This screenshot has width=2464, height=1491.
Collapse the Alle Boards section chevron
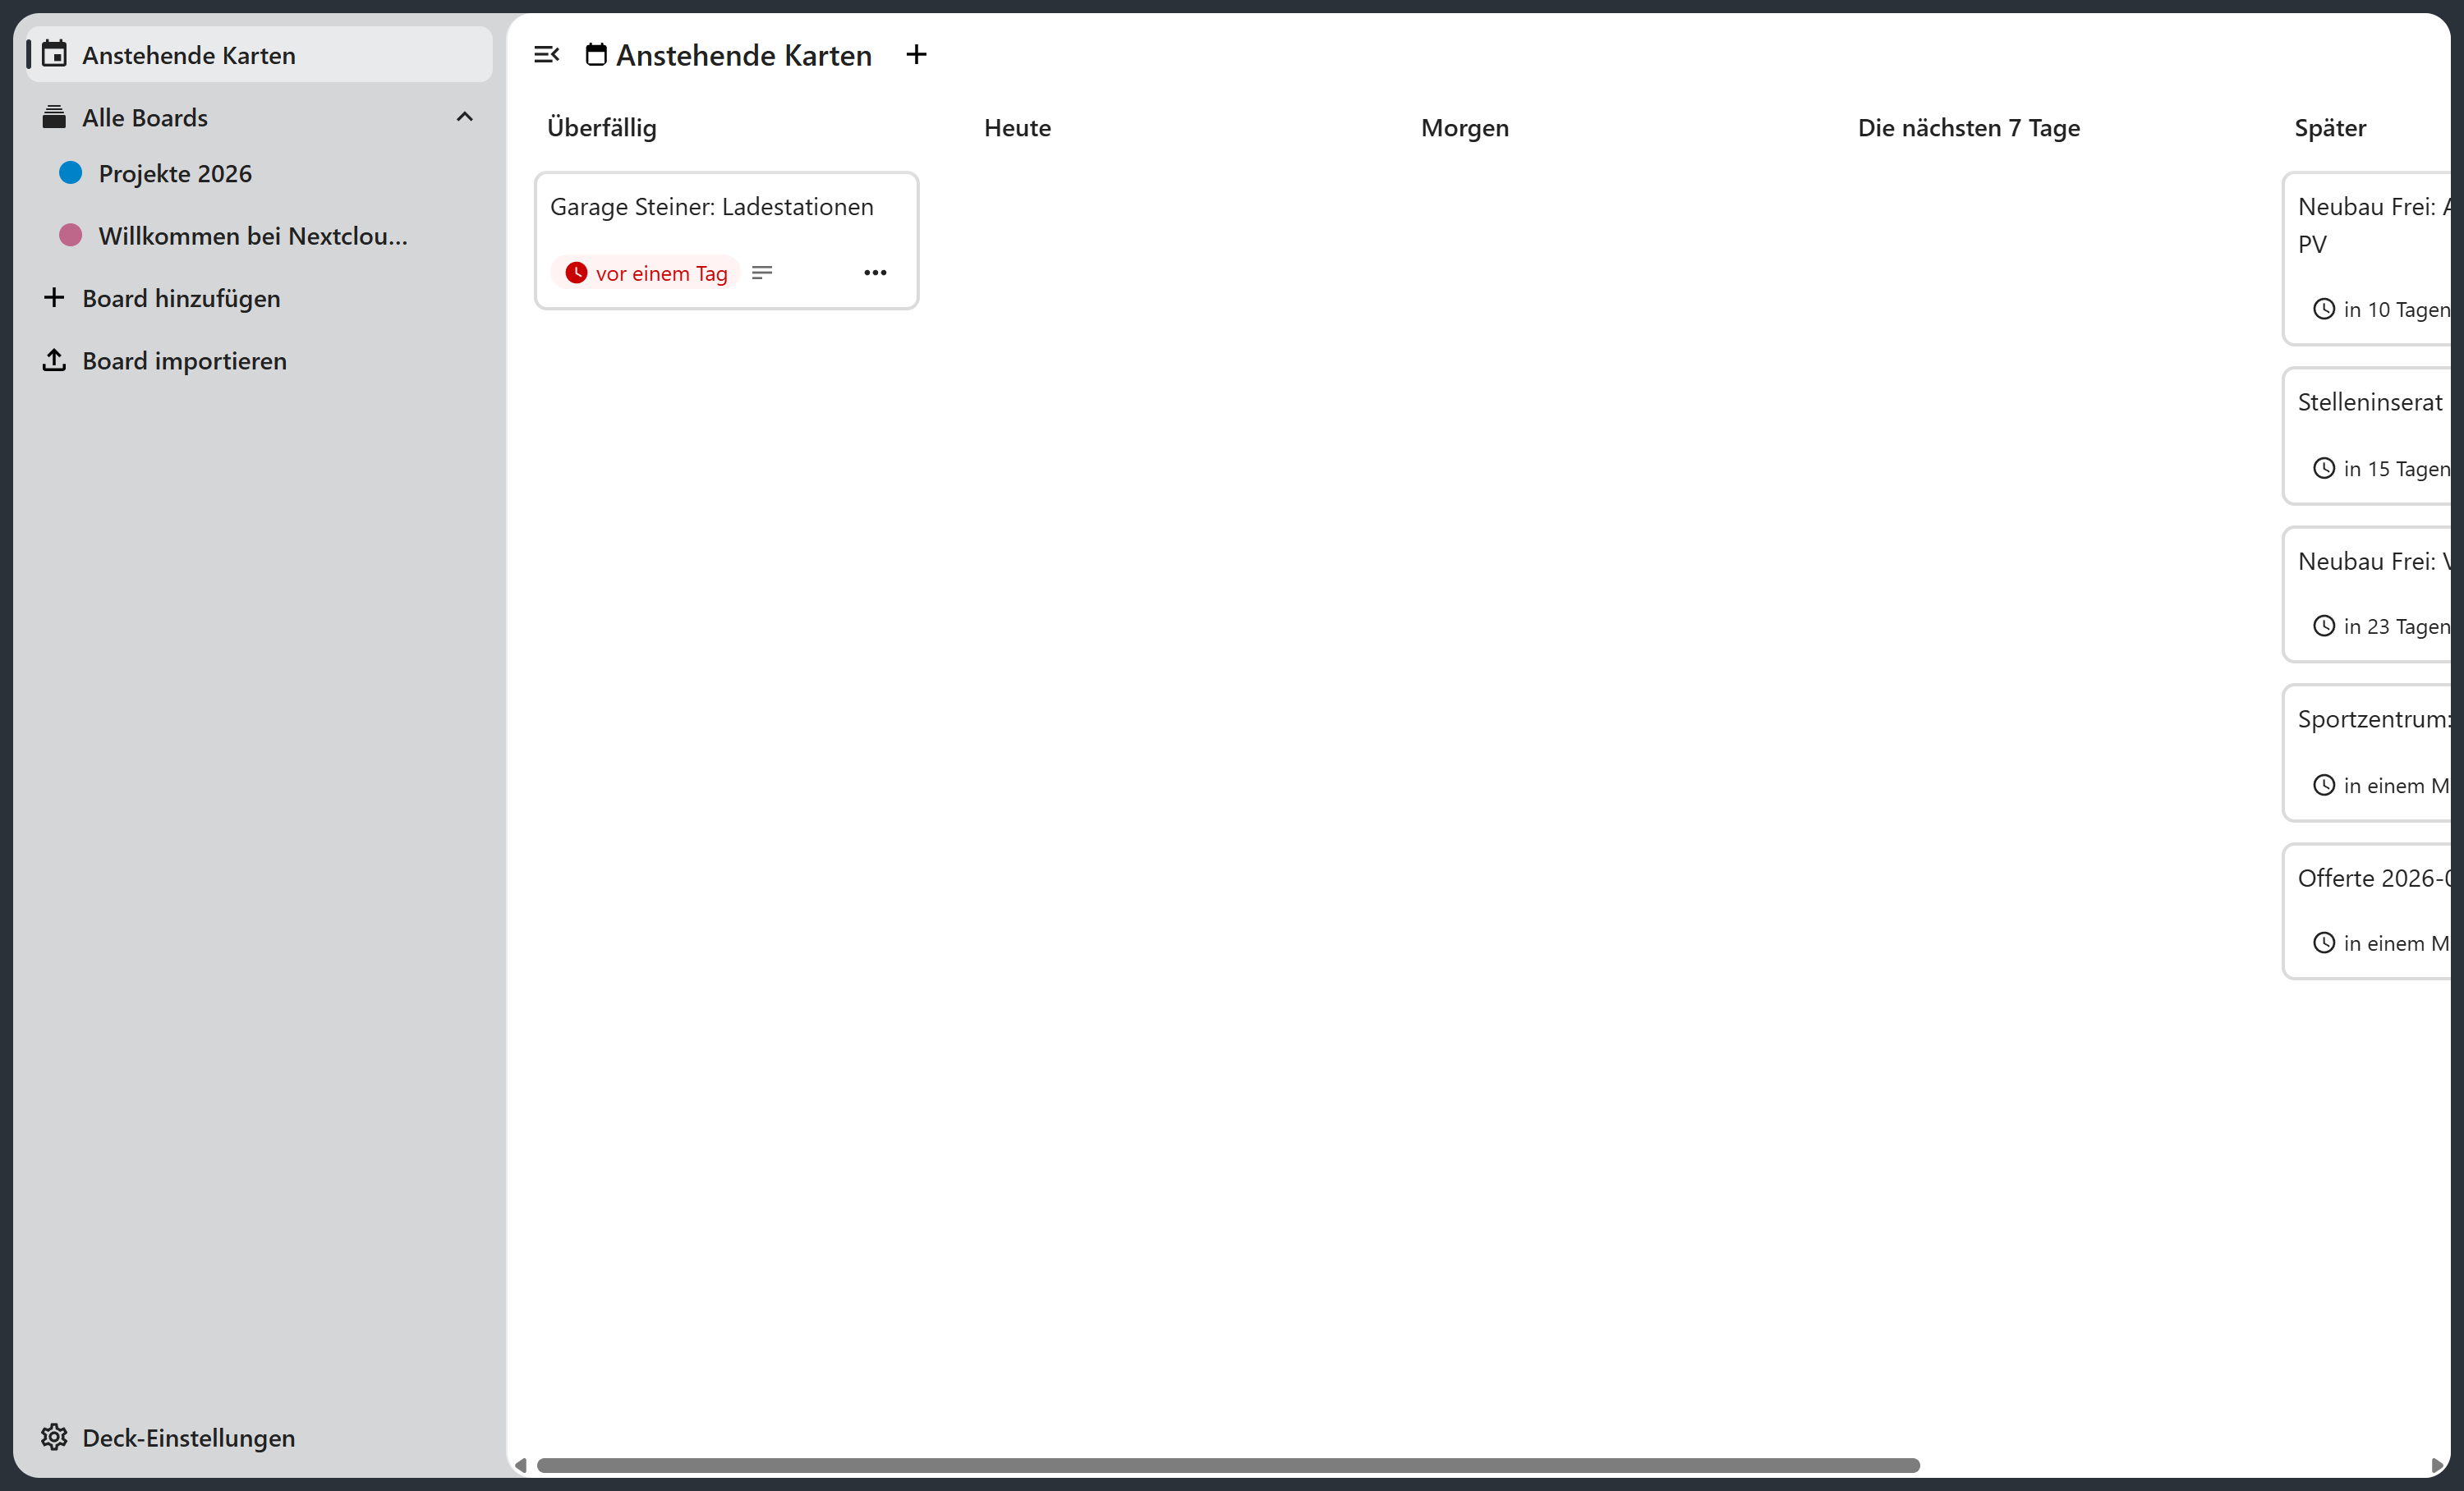tap(465, 117)
